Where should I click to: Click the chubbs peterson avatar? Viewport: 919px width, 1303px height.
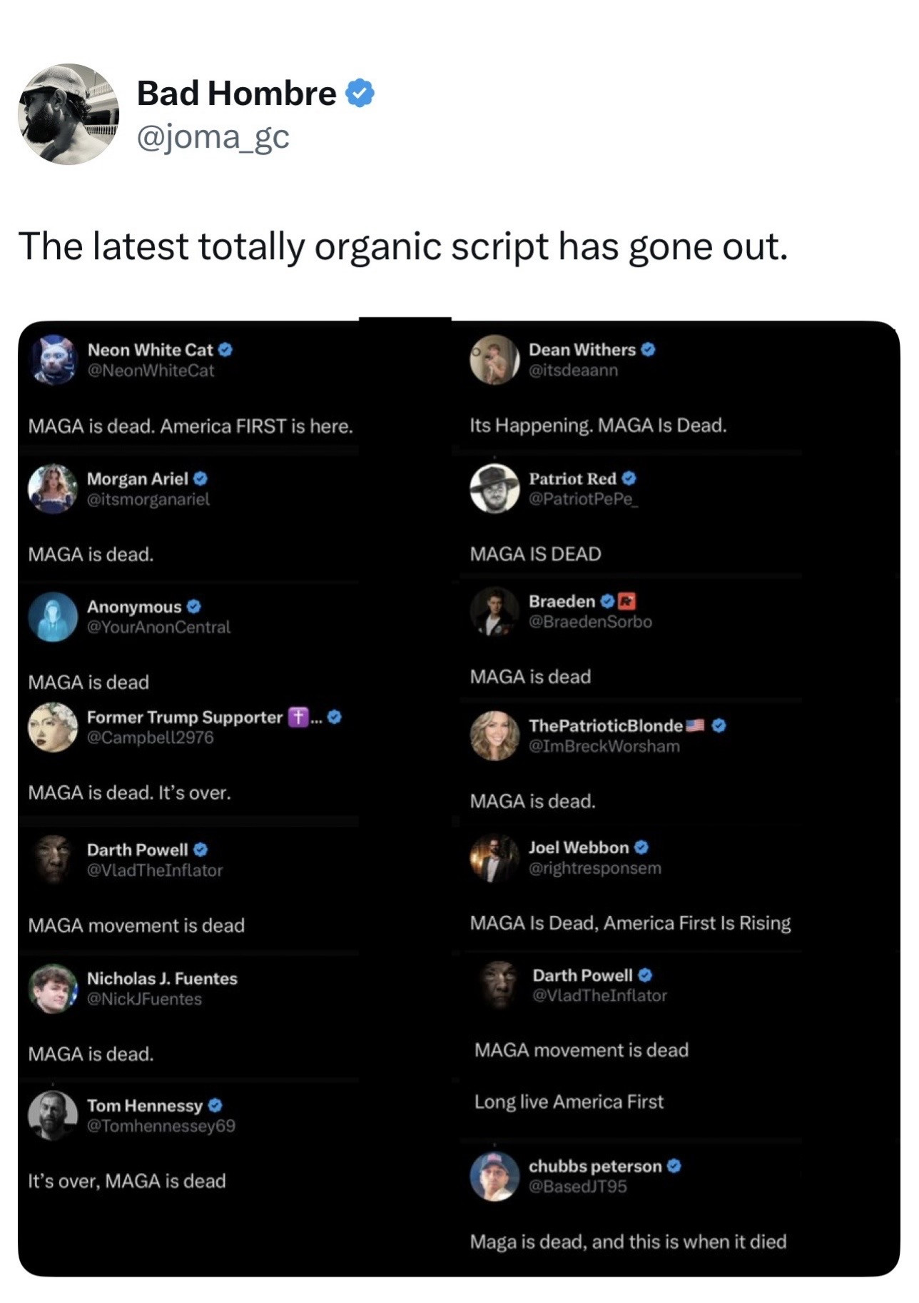494,1176
